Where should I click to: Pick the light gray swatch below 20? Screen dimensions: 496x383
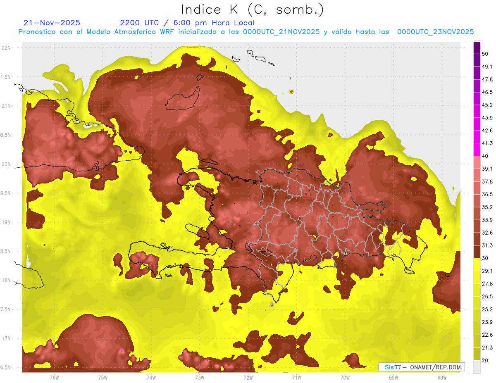tap(477, 367)
